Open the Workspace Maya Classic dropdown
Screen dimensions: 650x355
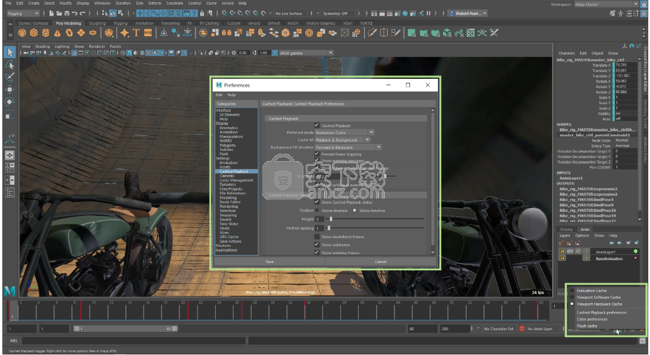tap(606, 4)
